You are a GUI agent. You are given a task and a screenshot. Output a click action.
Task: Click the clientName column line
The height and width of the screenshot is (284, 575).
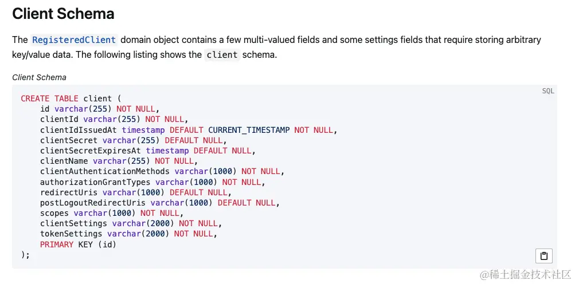pos(119,161)
